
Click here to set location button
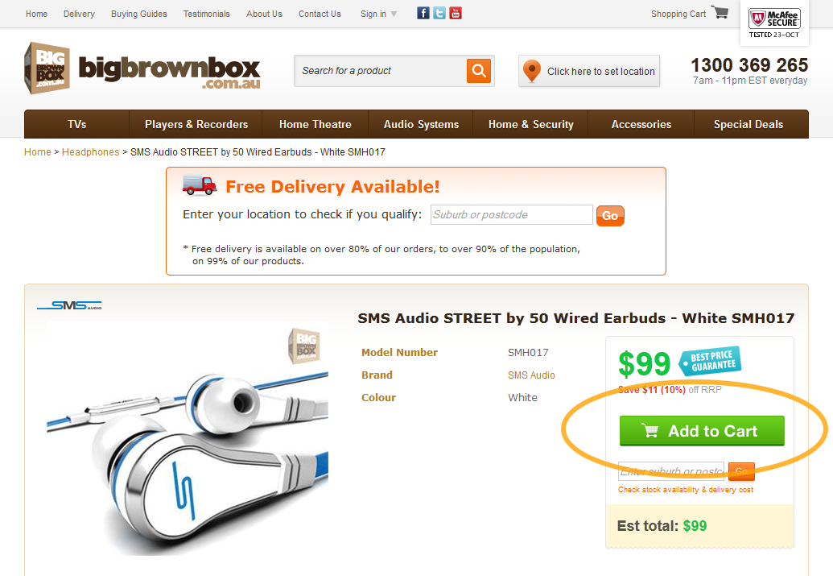tap(589, 71)
